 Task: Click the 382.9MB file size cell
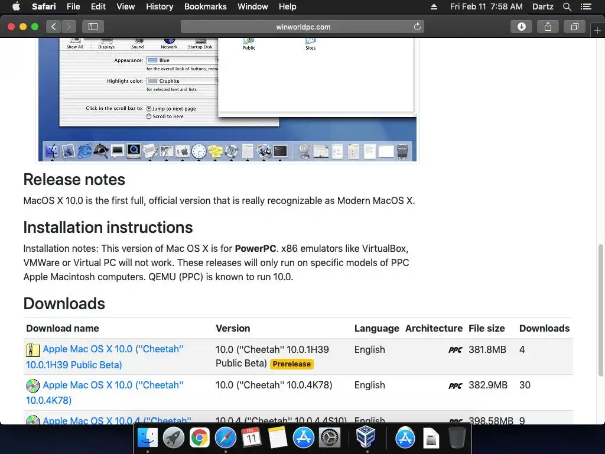pos(487,385)
